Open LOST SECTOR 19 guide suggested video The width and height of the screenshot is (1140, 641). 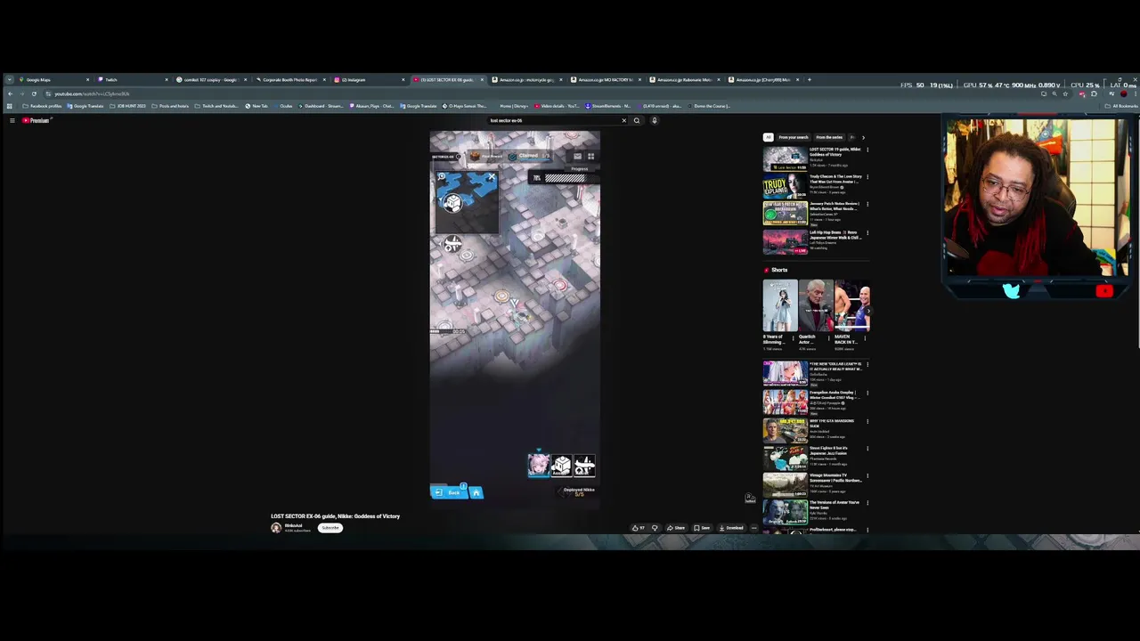785,158
